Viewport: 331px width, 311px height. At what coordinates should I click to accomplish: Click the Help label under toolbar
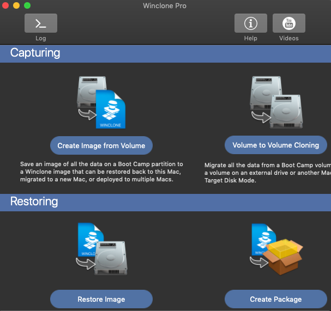point(251,38)
